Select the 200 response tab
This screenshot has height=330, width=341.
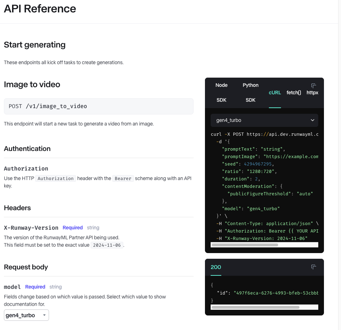[x=216, y=267]
